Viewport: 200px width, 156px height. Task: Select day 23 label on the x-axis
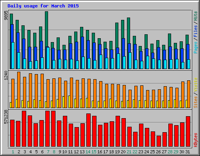[141, 152]
